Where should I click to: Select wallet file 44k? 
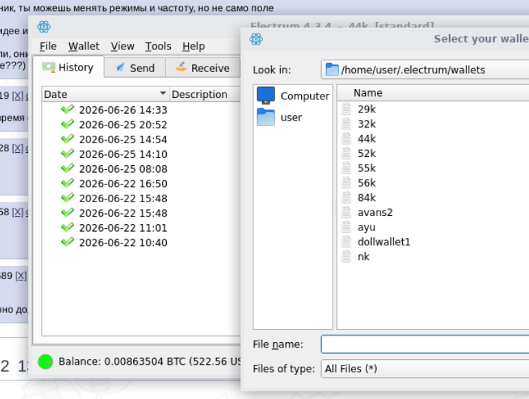click(x=366, y=138)
